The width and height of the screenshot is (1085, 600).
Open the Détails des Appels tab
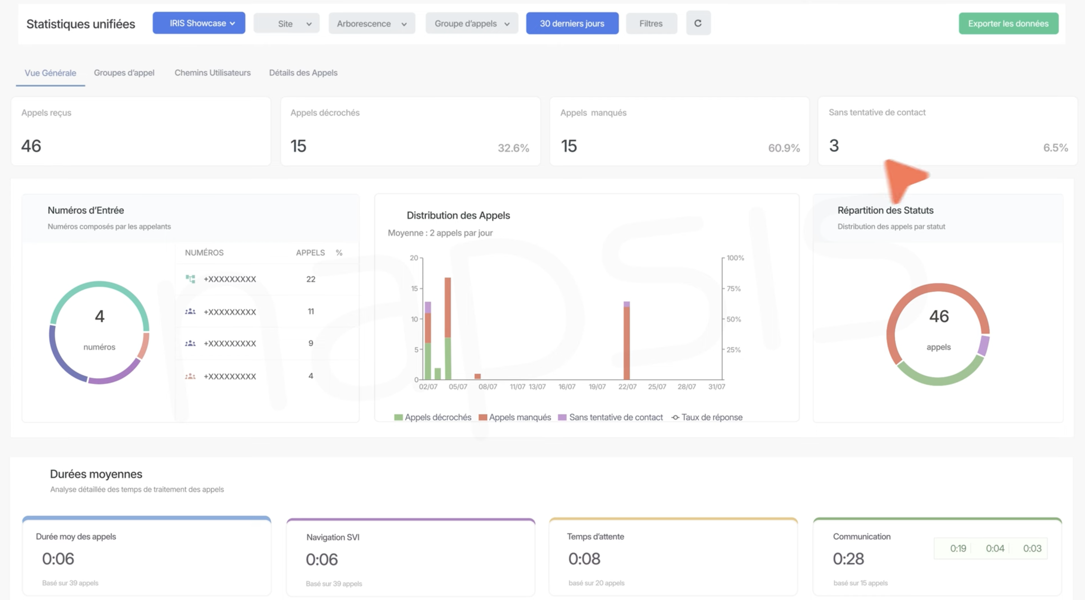point(303,73)
